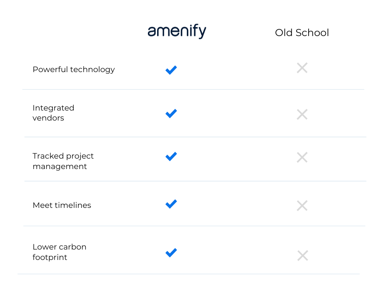Image resolution: width=384 pixels, height=298 pixels.
Task: Click the Old School column header
Action: [x=302, y=32]
